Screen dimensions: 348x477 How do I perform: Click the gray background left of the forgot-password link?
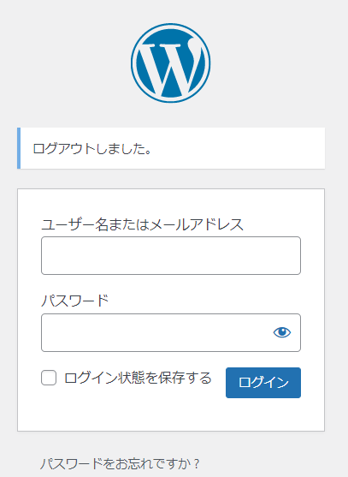(x=20, y=464)
